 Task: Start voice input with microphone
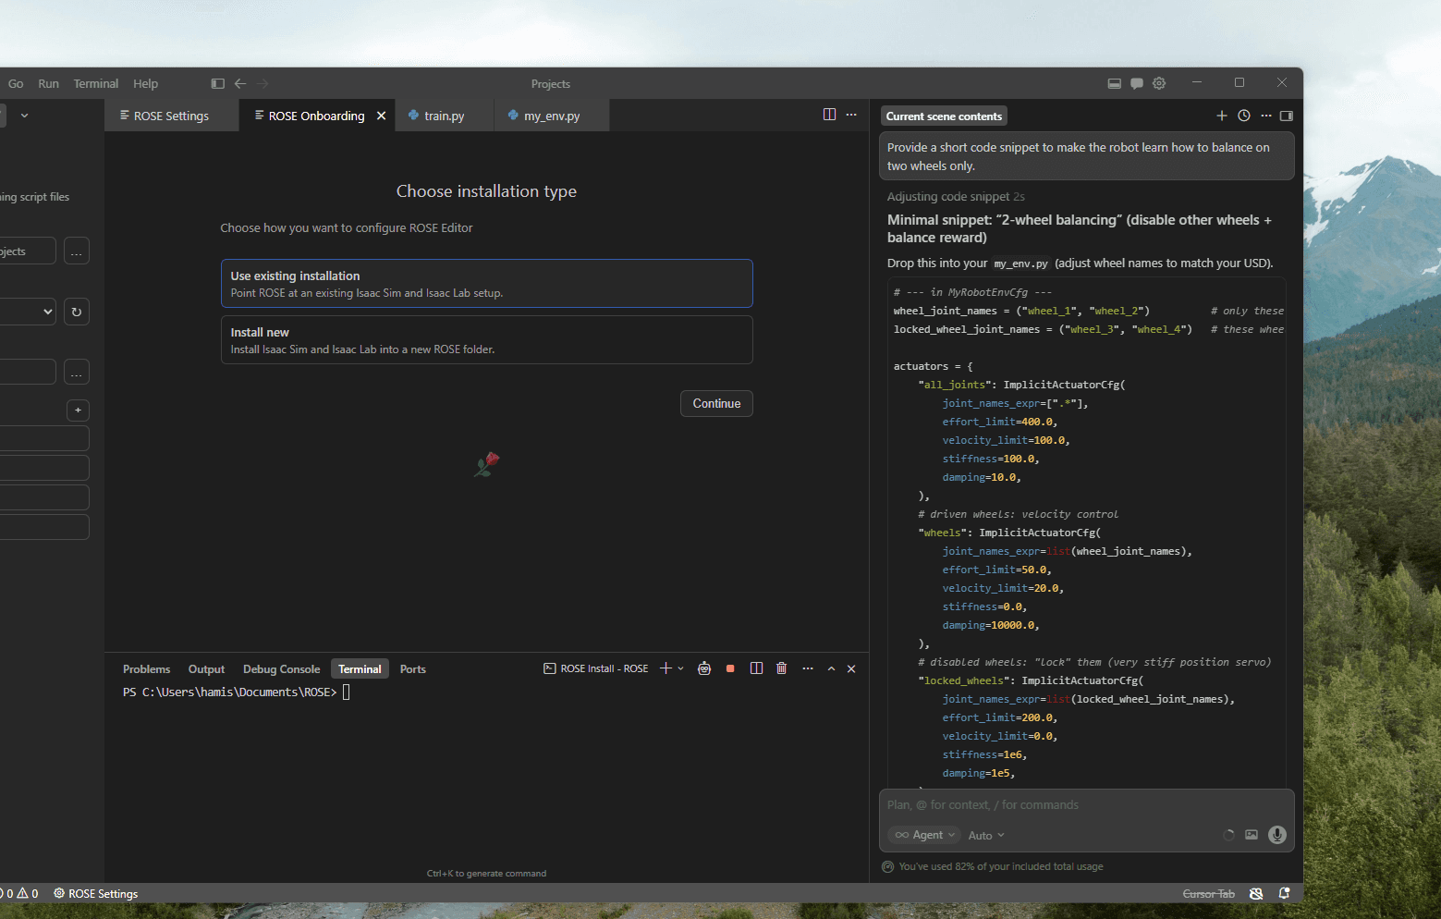click(1277, 835)
